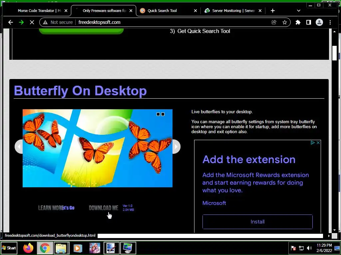The height and width of the screenshot is (255, 341).
Task: Show previous slide with left carousel arrow
Action: (19, 146)
